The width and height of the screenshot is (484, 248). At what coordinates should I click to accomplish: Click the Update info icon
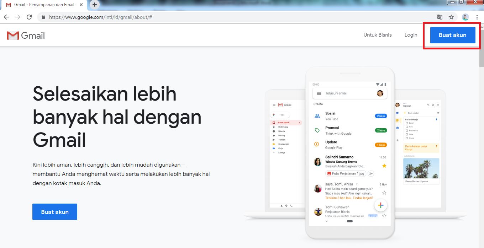point(316,144)
